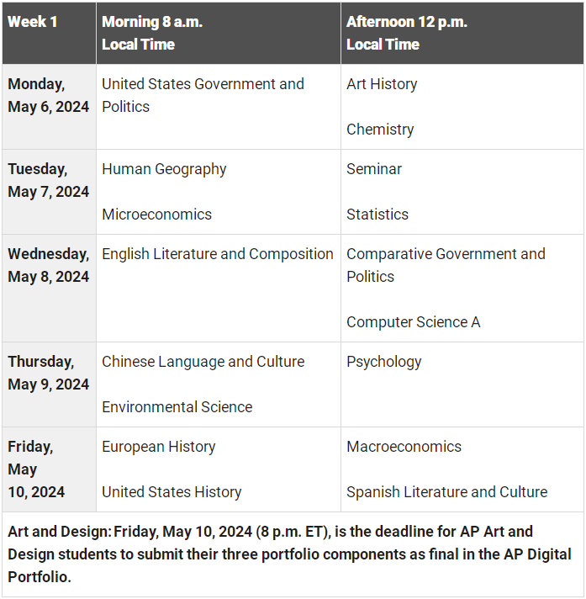Click the Computer Science A entry
This screenshot has height=599, width=586.
pyautogui.click(x=414, y=322)
